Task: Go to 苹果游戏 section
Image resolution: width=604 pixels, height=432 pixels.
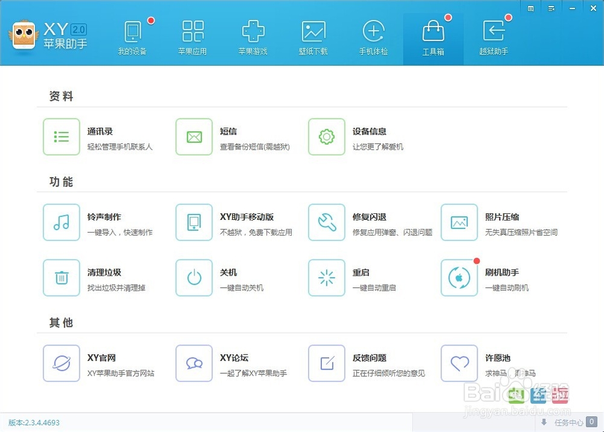Action: tap(253, 38)
